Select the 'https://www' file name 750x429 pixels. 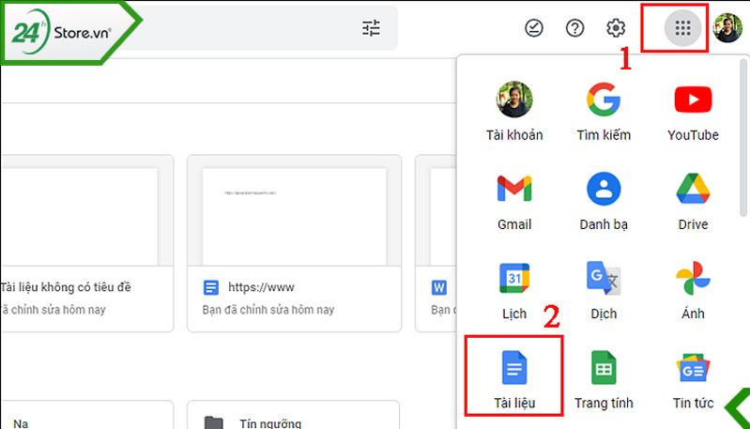click(261, 287)
